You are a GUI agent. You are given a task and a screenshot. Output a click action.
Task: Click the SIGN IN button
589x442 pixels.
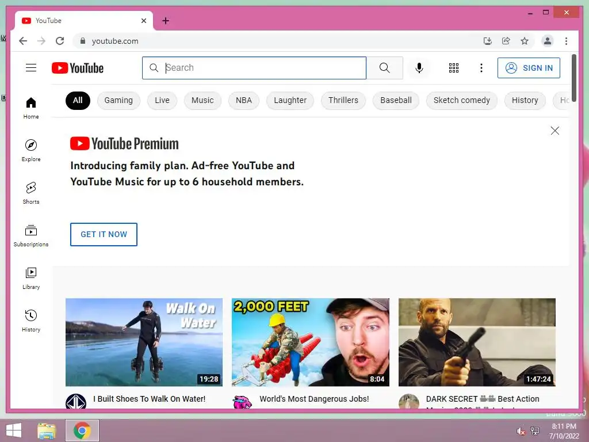(529, 68)
